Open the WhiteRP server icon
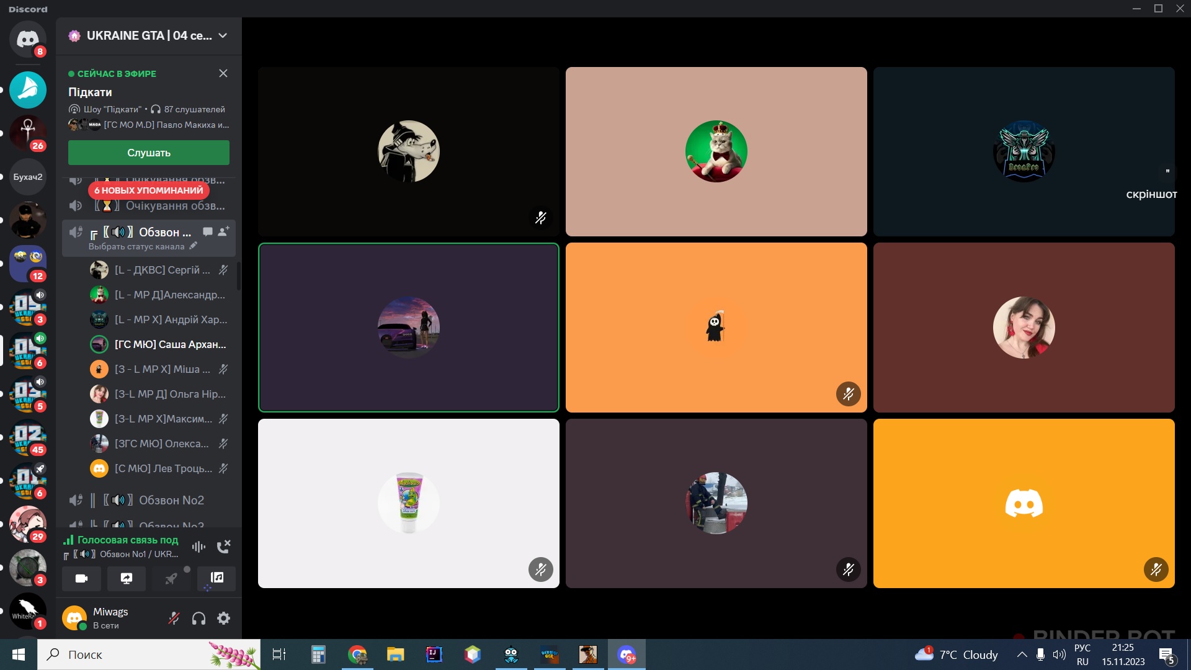The image size is (1191, 670). point(27,611)
